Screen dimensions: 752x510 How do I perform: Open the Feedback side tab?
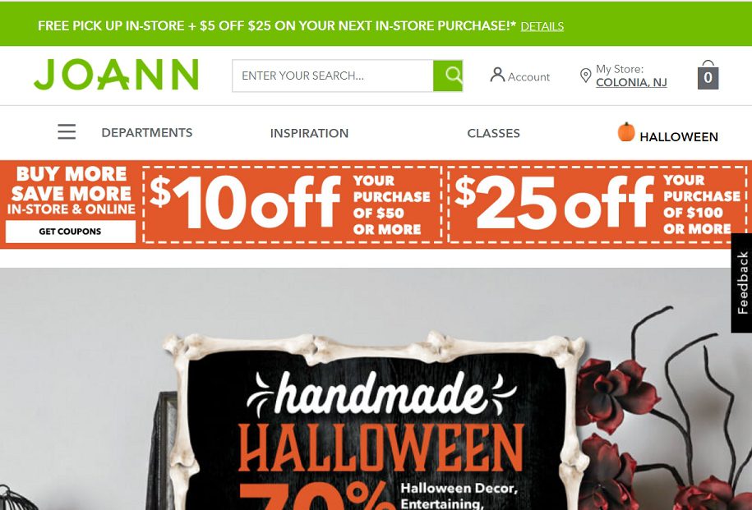pos(741,283)
